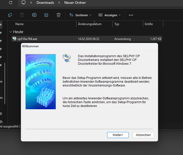Image resolution: width=183 pixels, height=155 pixels.
Task: Click the Delete trash icon
Action: point(59,15)
